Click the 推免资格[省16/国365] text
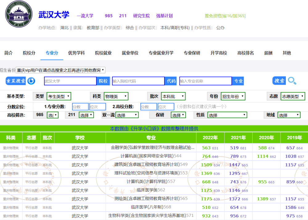 tap(225, 16)
